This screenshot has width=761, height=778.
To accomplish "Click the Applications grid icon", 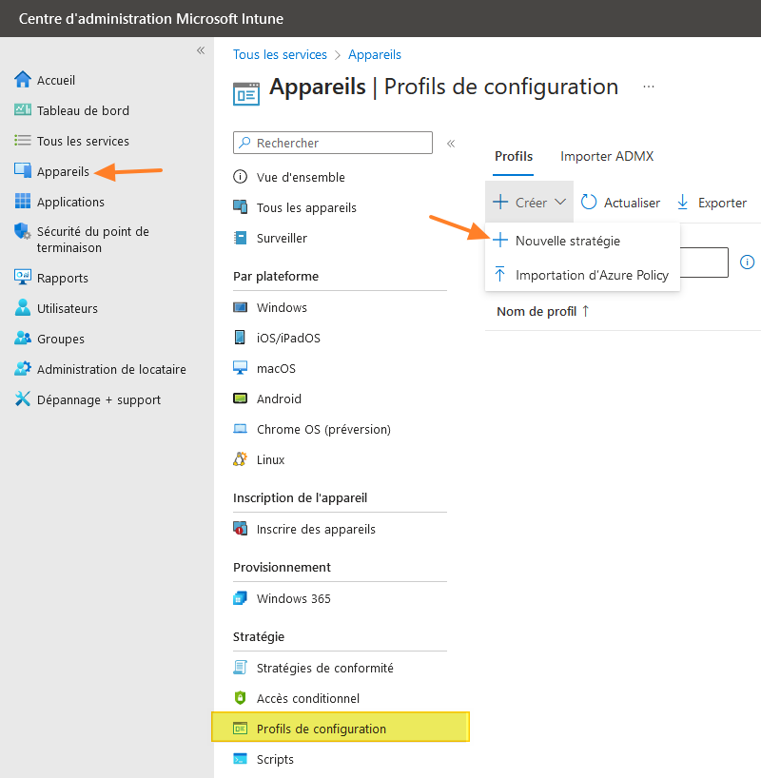I will (23, 202).
